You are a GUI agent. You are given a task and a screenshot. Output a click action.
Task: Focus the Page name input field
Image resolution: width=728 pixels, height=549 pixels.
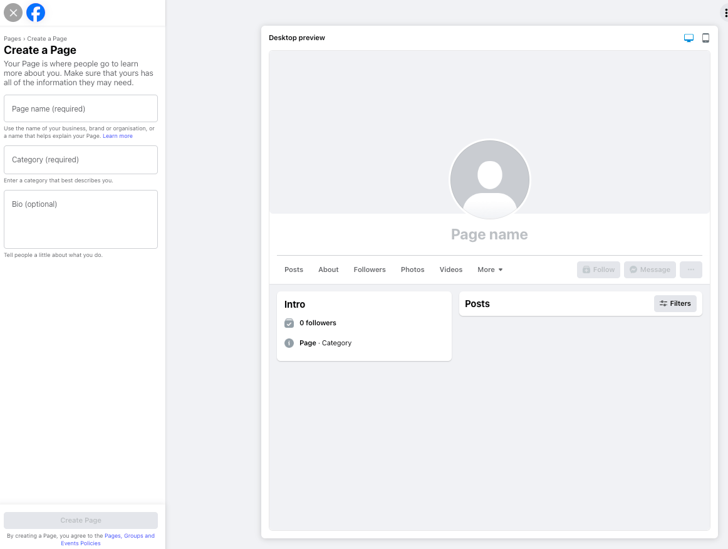[x=81, y=109]
